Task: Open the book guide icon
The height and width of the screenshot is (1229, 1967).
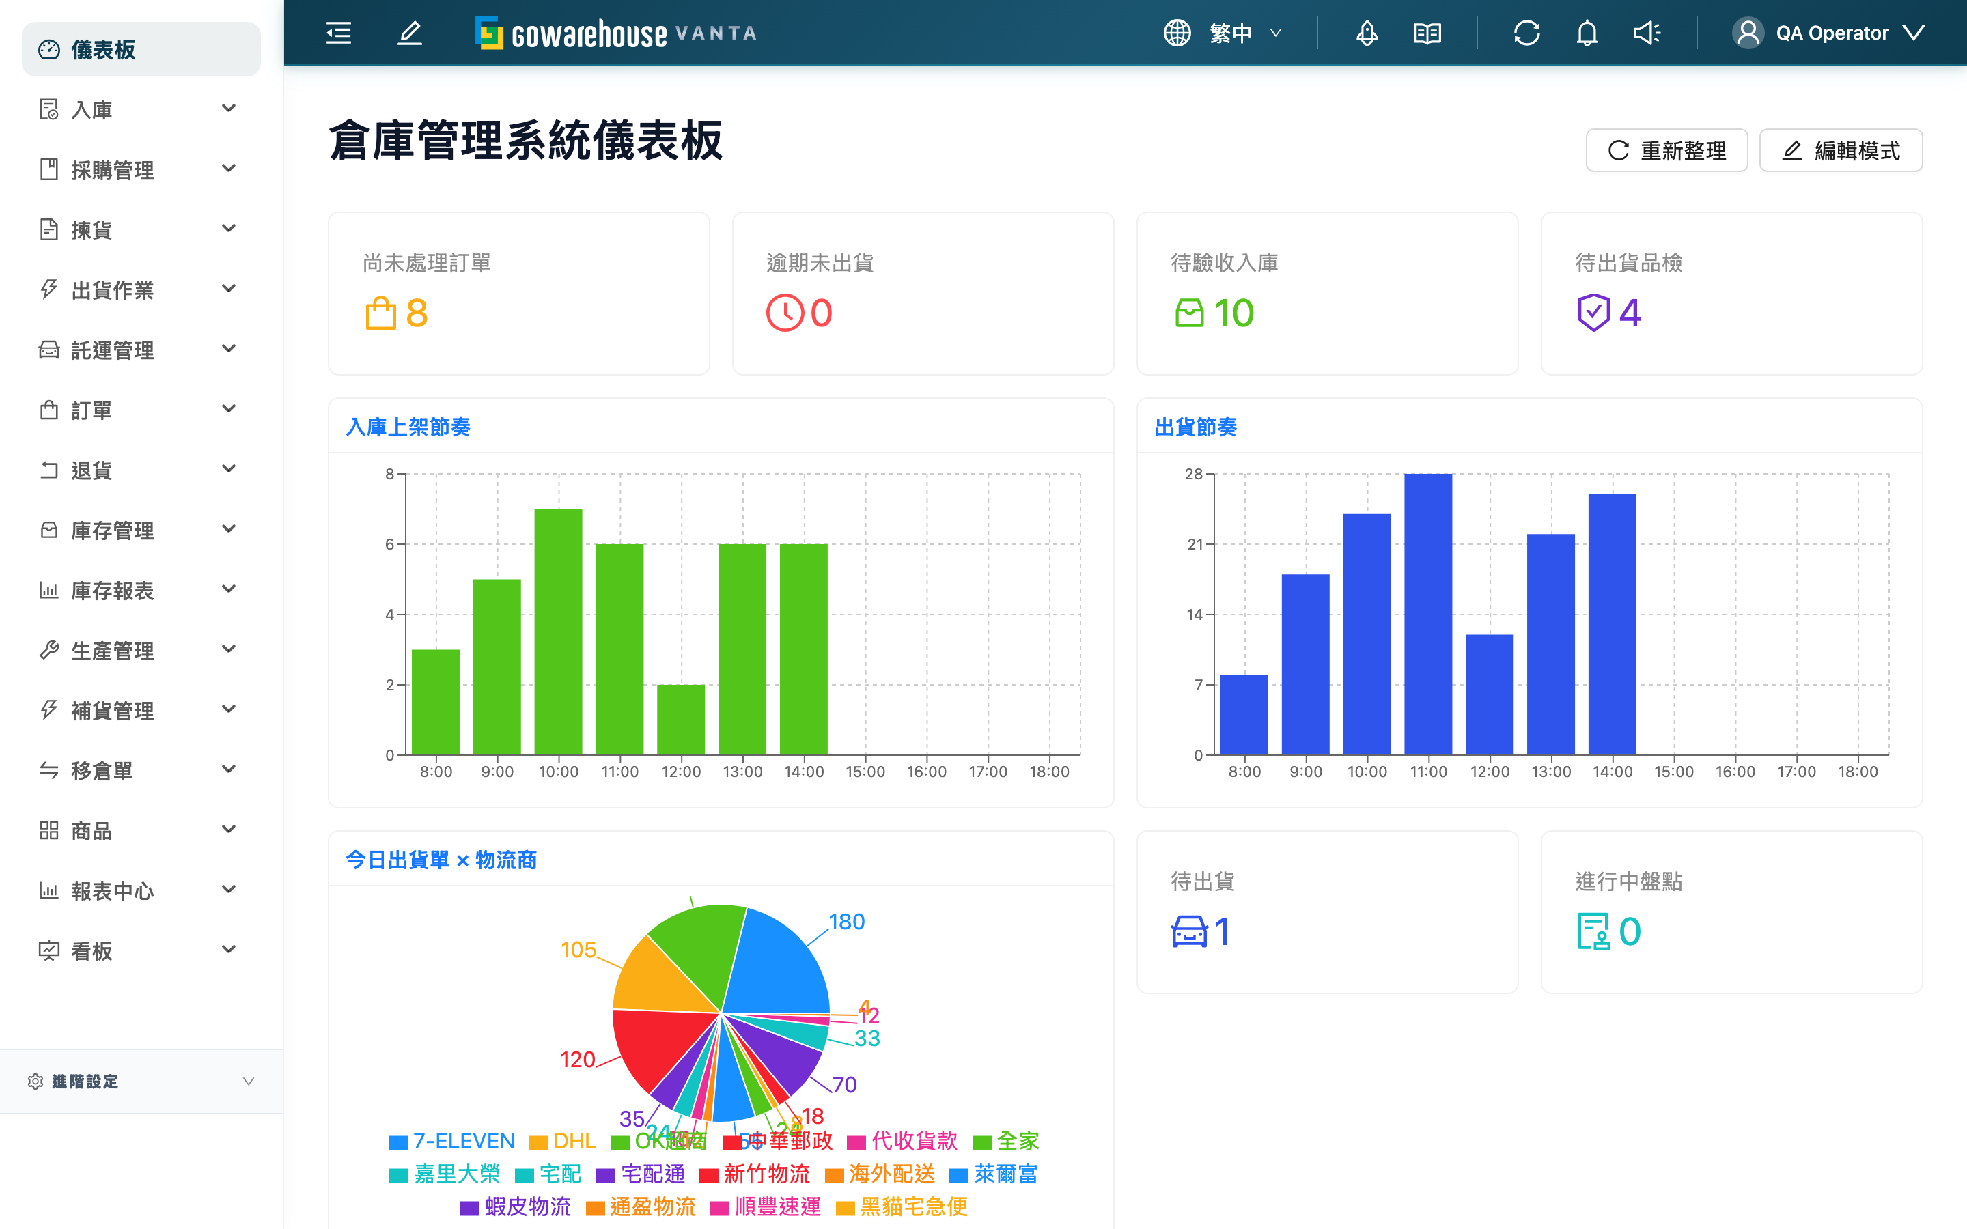Action: point(1427,33)
